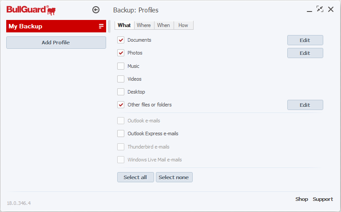Image resolution: width=341 pixels, height=212 pixels.
Task: Click Add Profile button
Action: point(56,43)
